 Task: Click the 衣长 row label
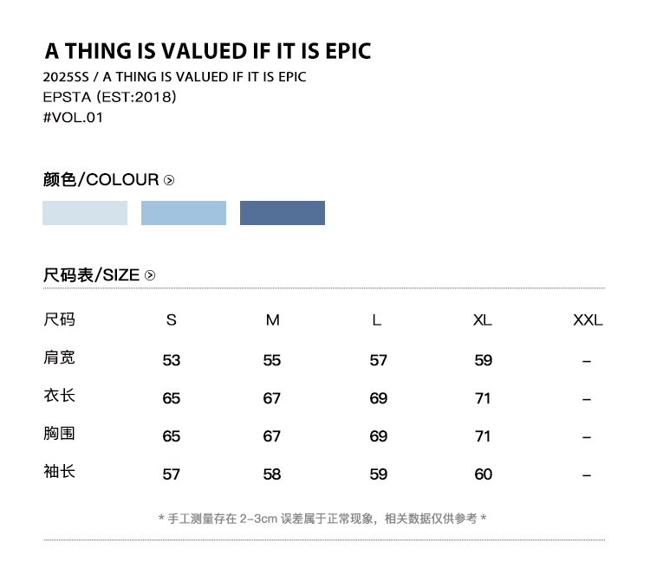(59, 396)
